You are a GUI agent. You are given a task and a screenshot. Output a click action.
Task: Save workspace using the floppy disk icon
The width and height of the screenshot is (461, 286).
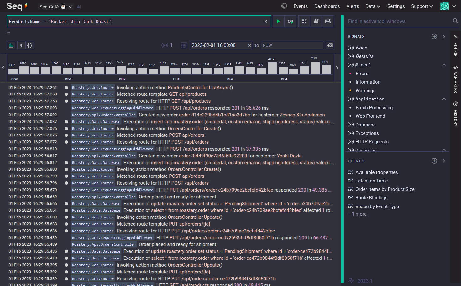[x=79, y=7]
